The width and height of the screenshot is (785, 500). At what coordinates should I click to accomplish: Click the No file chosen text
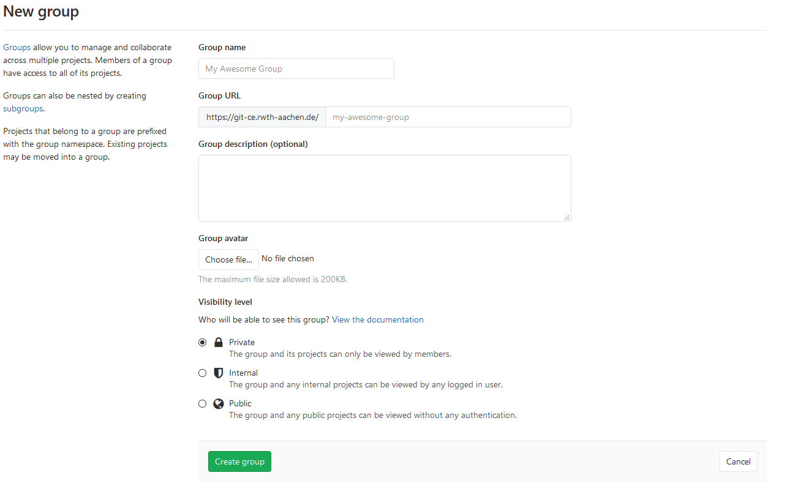(288, 259)
